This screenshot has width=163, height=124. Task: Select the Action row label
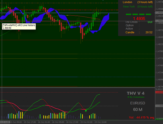(x=129, y=29)
